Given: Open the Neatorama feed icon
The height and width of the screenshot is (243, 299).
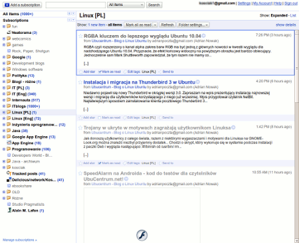Looking at the screenshot, I should pos(9,33).
